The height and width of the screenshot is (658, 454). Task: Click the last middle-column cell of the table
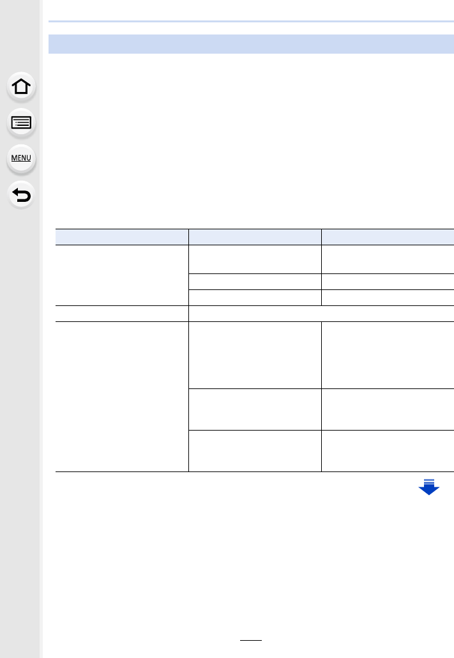[255, 450]
